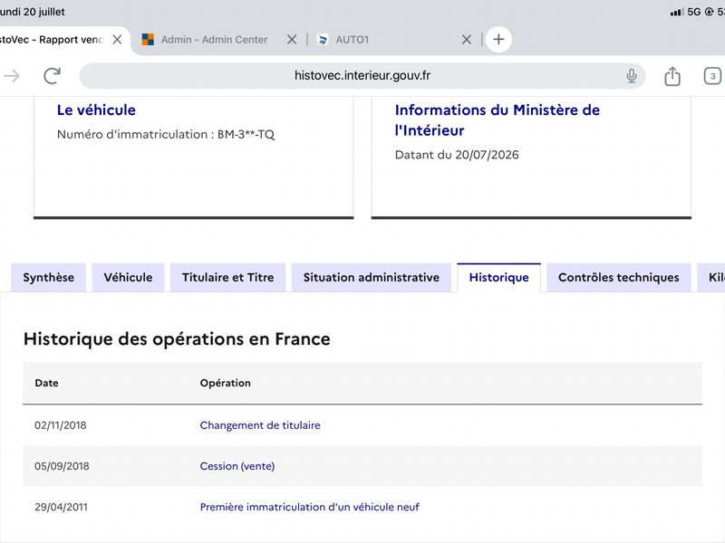Click the date 05/09/2018
The image size is (725, 543).
pyautogui.click(x=62, y=466)
